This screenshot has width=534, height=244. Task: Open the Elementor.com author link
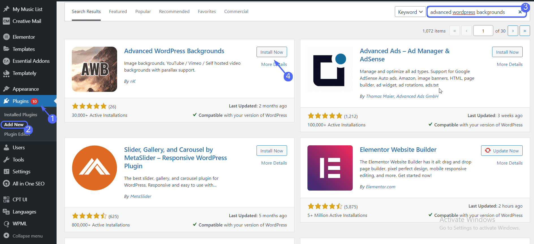[x=380, y=187]
